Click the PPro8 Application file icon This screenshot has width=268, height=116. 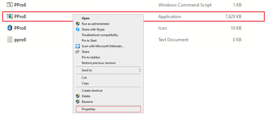(10, 17)
